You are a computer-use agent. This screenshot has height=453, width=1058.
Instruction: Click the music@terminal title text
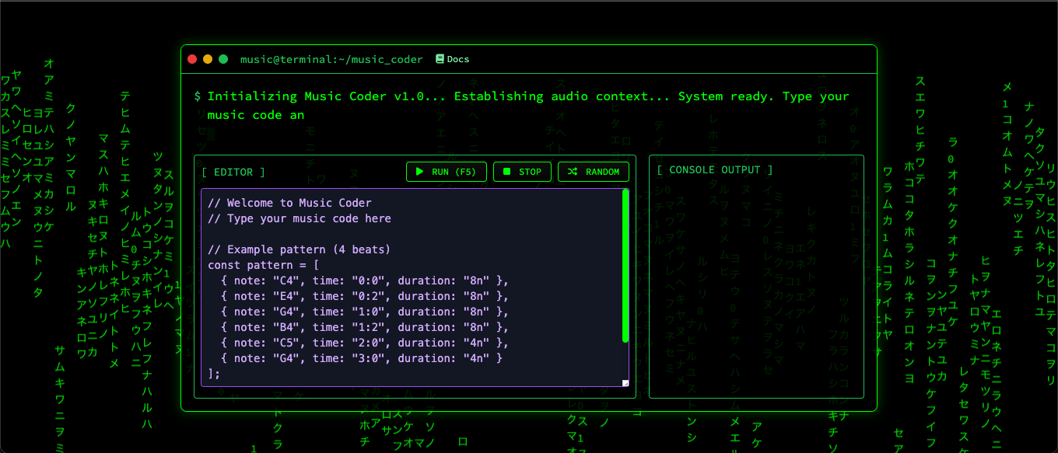point(331,59)
